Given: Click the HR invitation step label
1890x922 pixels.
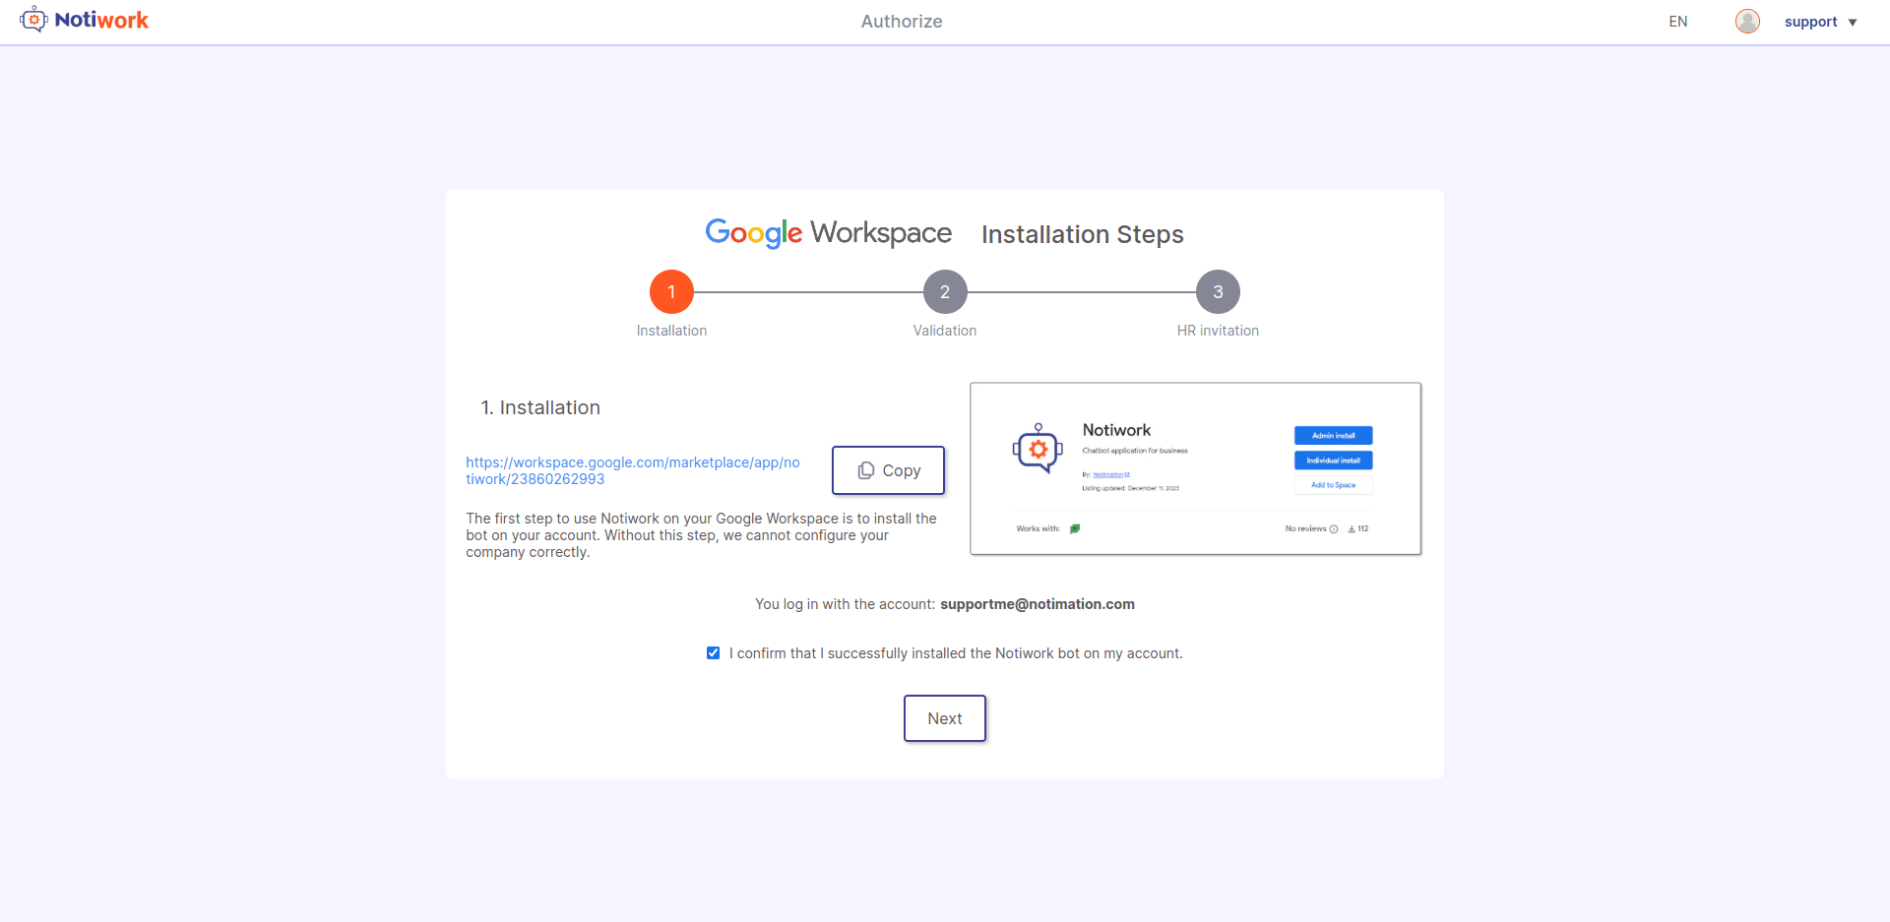Looking at the screenshot, I should [1218, 331].
